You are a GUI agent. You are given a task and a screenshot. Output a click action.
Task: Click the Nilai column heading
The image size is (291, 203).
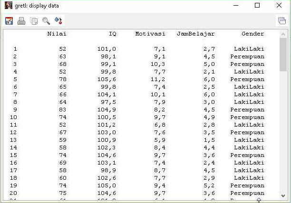click(x=57, y=34)
